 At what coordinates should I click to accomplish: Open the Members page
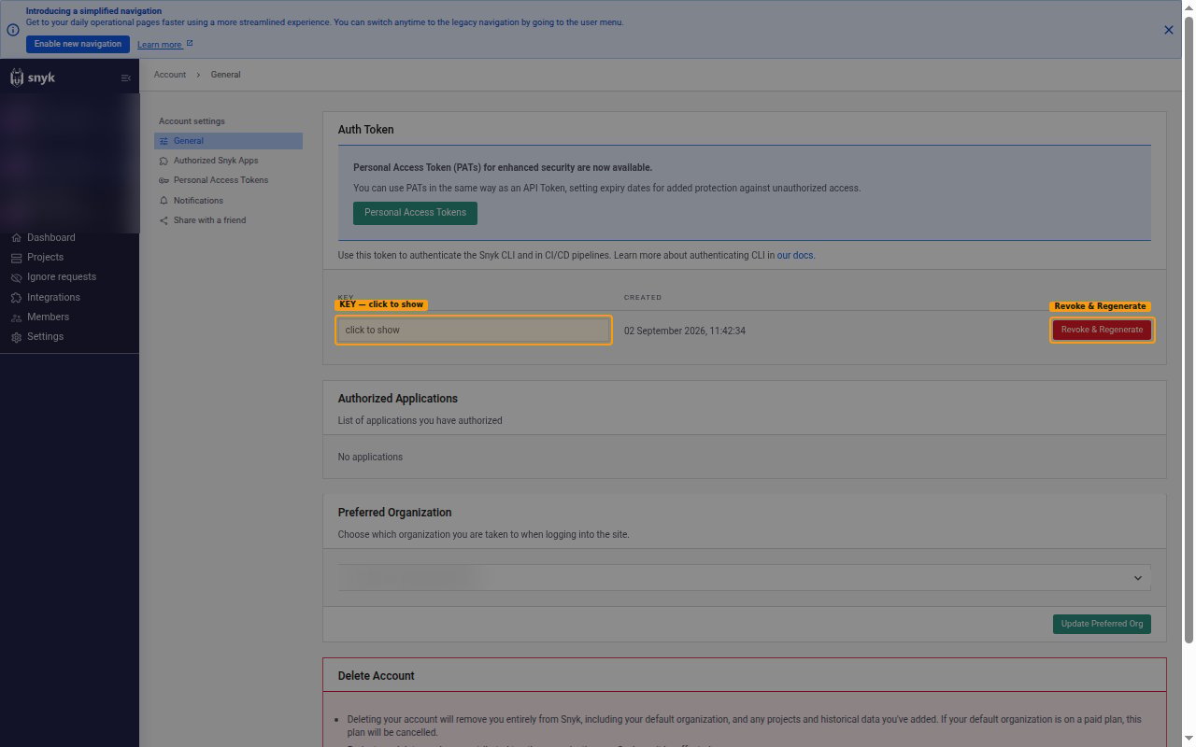point(48,317)
